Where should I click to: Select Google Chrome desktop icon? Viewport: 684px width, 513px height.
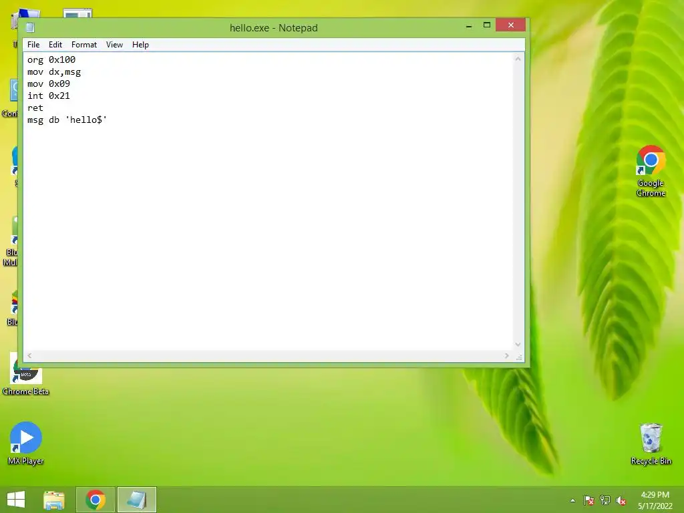click(x=651, y=171)
